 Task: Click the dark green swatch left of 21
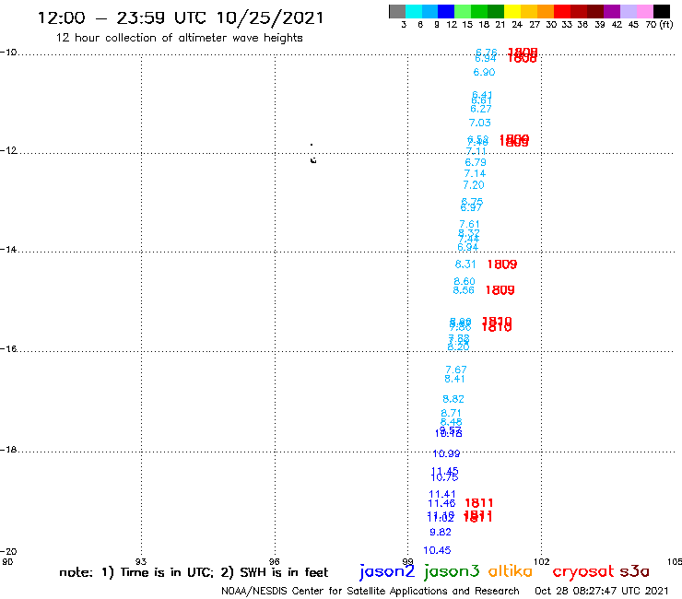click(496, 11)
